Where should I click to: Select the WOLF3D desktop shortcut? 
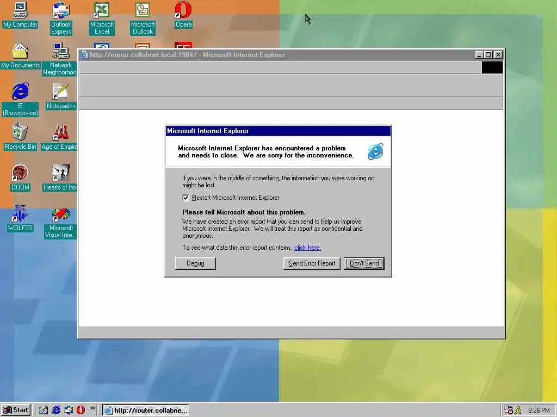[20, 218]
